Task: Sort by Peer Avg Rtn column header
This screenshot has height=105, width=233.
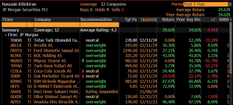Action: [x=189, y=20]
